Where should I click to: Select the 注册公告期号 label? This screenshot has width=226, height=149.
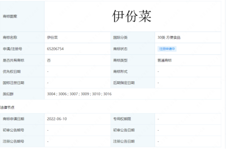[13, 141]
